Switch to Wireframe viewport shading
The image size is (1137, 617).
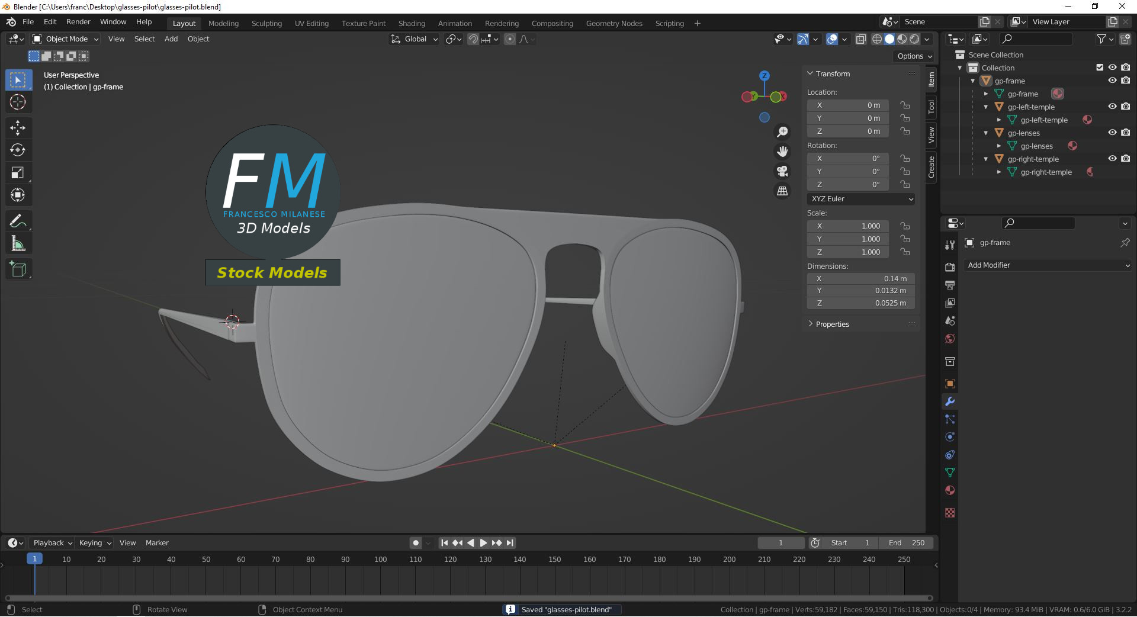pyautogui.click(x=877, y=39)
